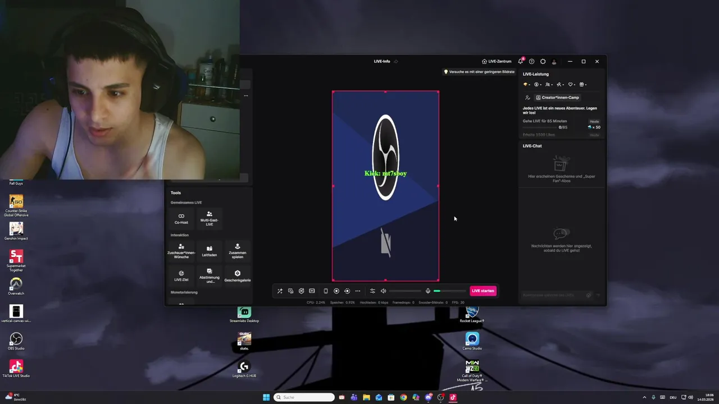Open Creator*innen-Camp

[557, 98]
